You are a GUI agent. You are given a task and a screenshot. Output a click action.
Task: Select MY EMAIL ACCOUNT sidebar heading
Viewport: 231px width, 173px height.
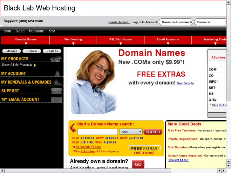click(20, 100)
